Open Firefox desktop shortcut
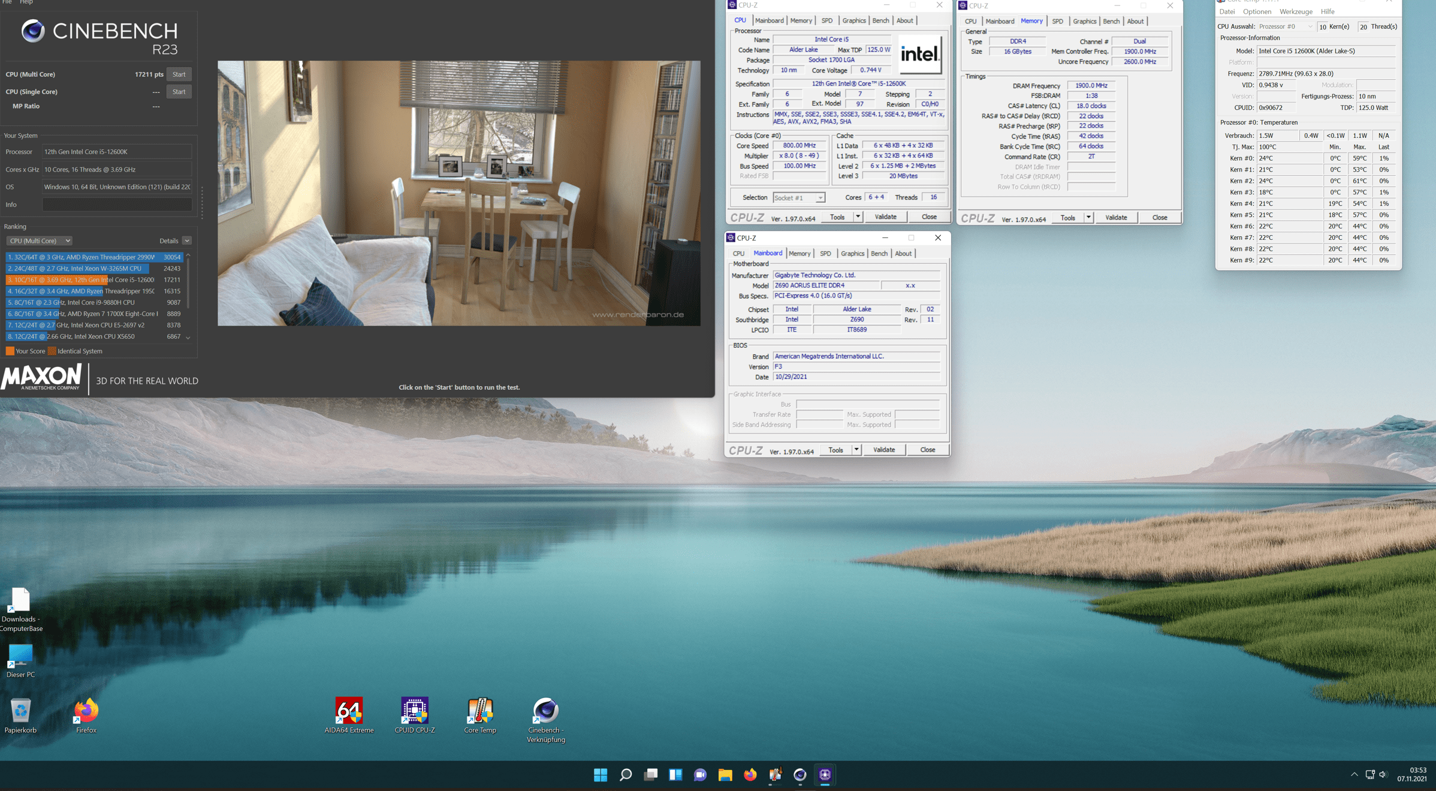 (x=86, y=711)
